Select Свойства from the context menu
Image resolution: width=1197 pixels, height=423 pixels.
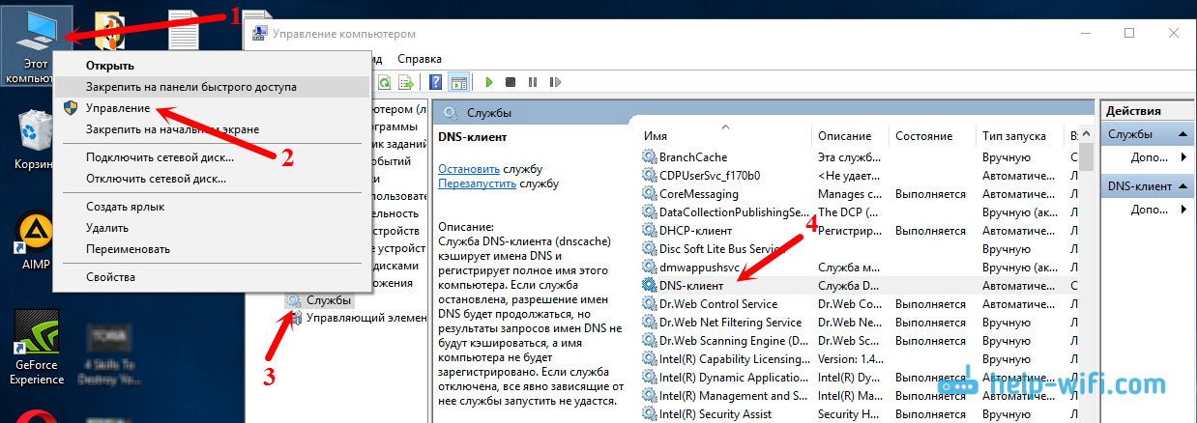[x=110, y=277]
